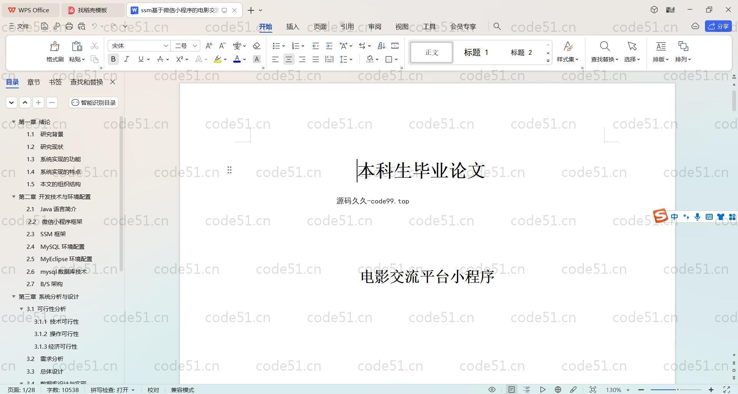Switch to the 书签 navigation tab
This screenshot has height=394, width=738.
click(x=55, y=82)
